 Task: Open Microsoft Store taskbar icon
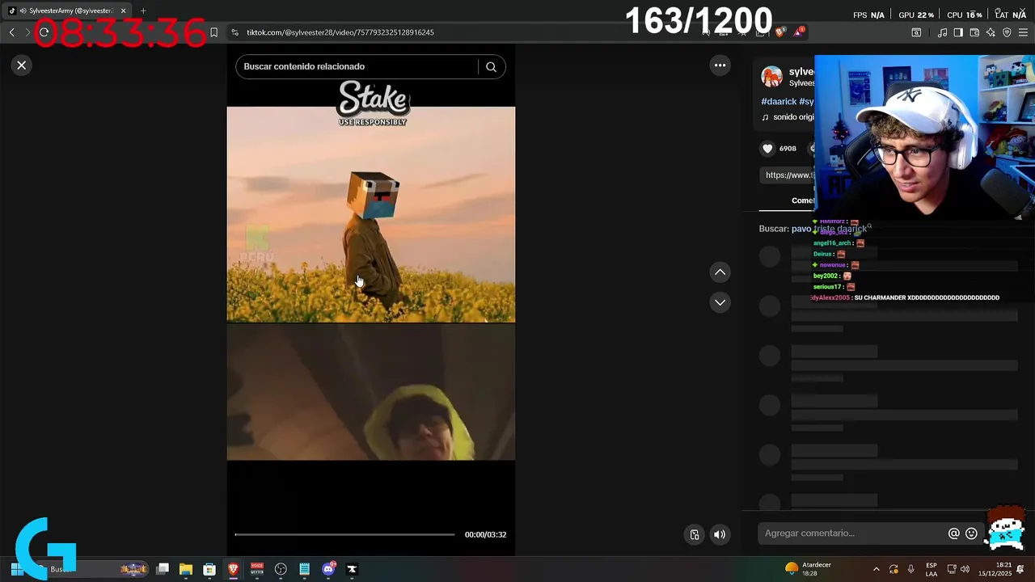[209, 569]
